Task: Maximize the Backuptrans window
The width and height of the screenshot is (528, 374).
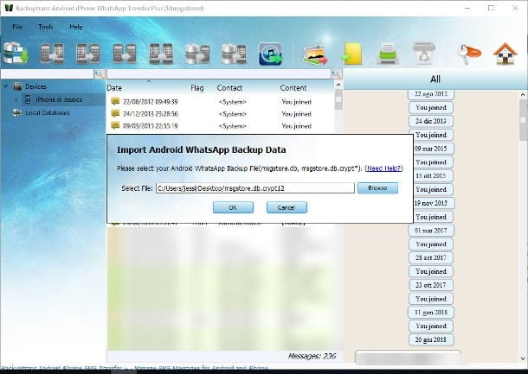Action: point(491,8)
